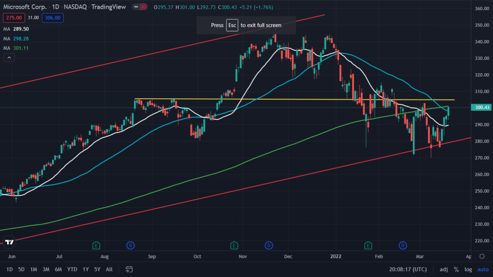Click the blue 306.00 buy button
The width and height of the screenshot is (493, 277).
[53, 18]
